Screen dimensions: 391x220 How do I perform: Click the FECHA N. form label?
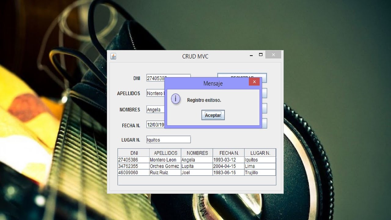131,126
